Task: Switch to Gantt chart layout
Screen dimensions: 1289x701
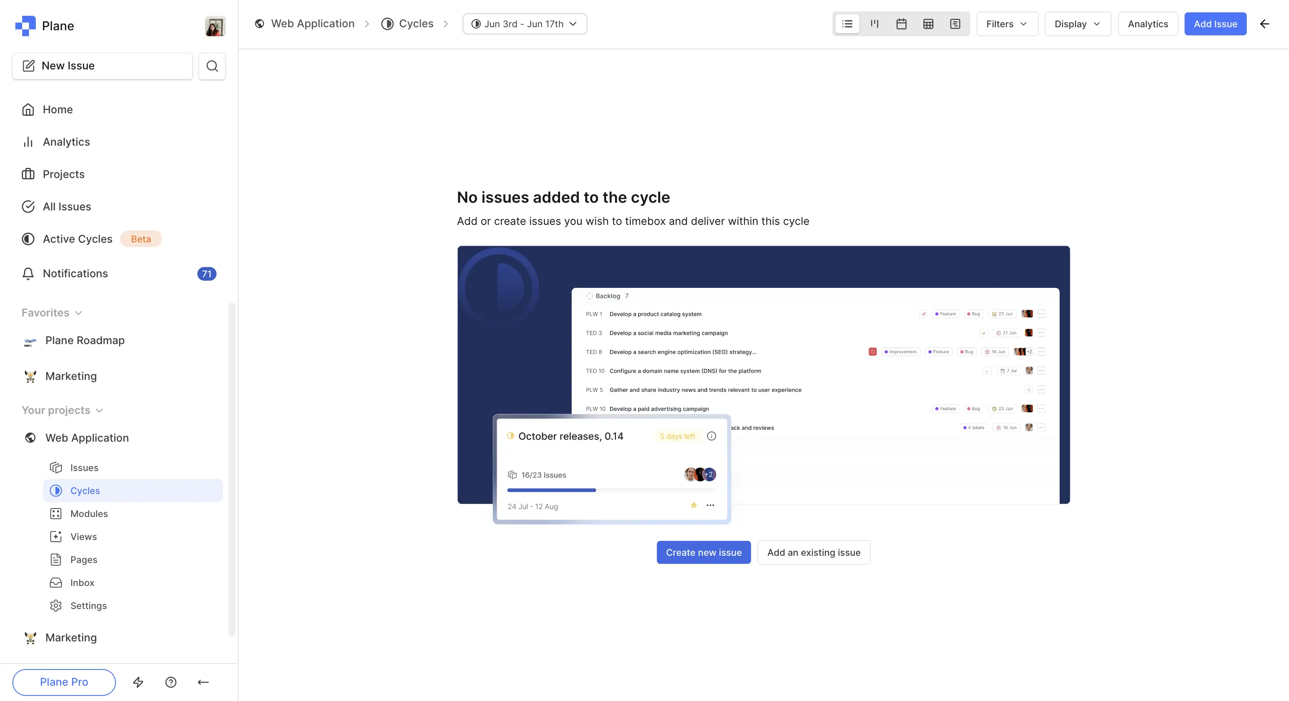Action: 955,24
